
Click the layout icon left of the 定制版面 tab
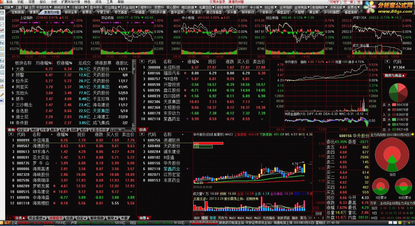[2, 12]
